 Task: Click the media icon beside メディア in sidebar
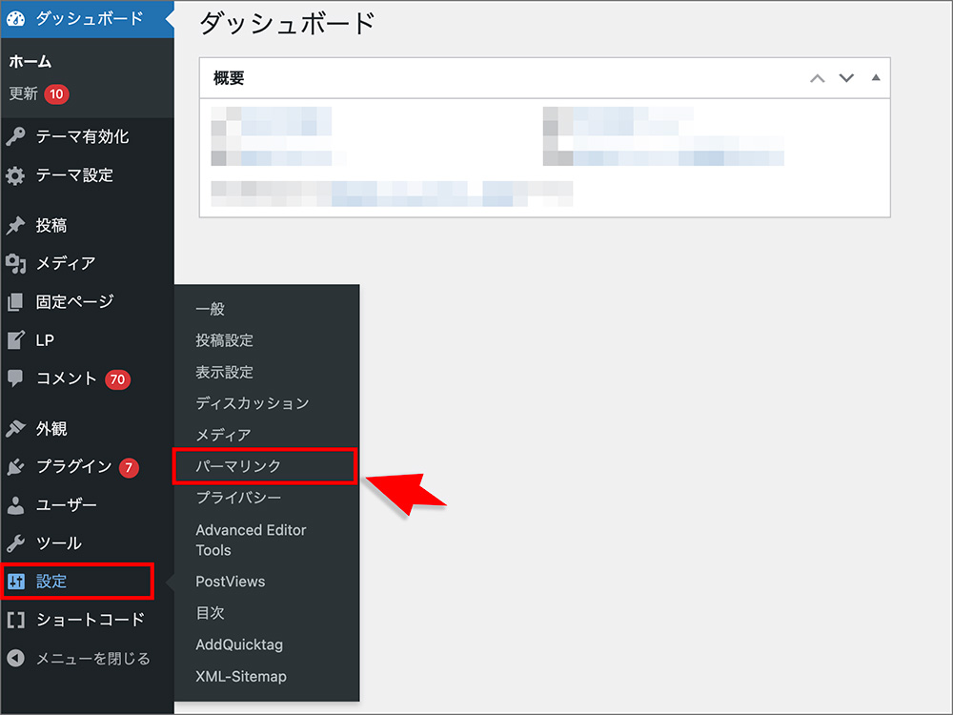(x=16, y=264)
